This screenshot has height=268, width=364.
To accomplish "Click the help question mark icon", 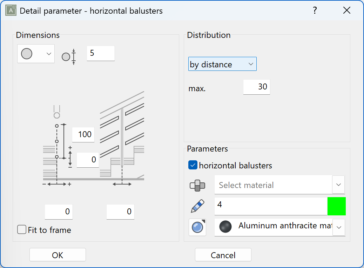I will point(315,11).
